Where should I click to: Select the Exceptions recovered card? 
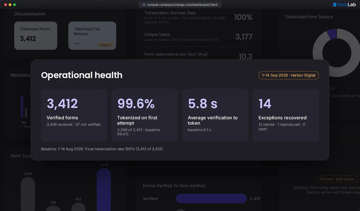[x=286, y=115]
